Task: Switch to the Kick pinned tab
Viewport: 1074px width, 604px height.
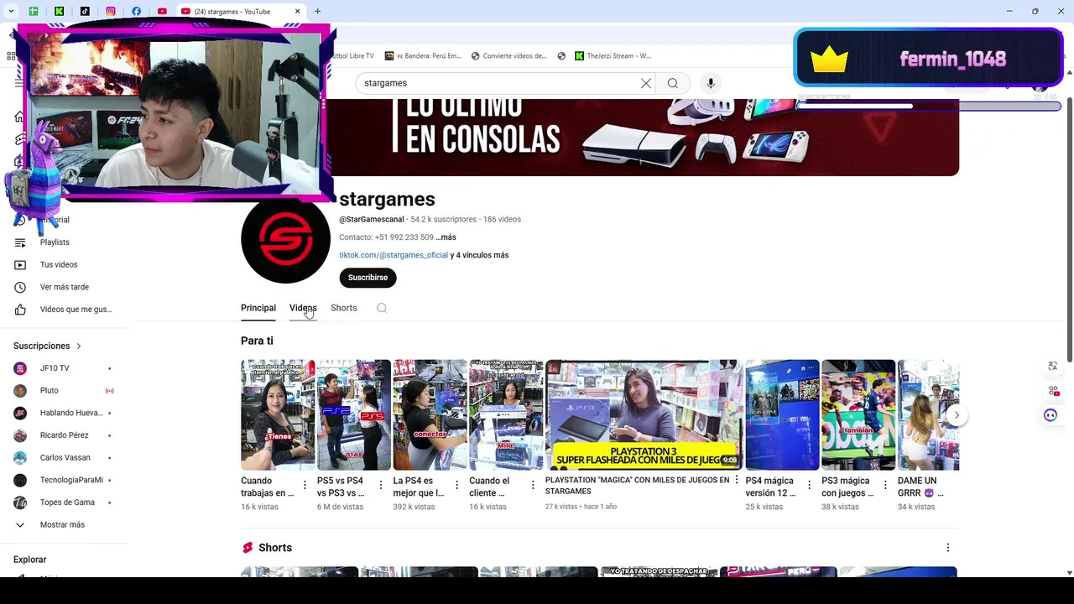Action: click(x=60, y=12)
